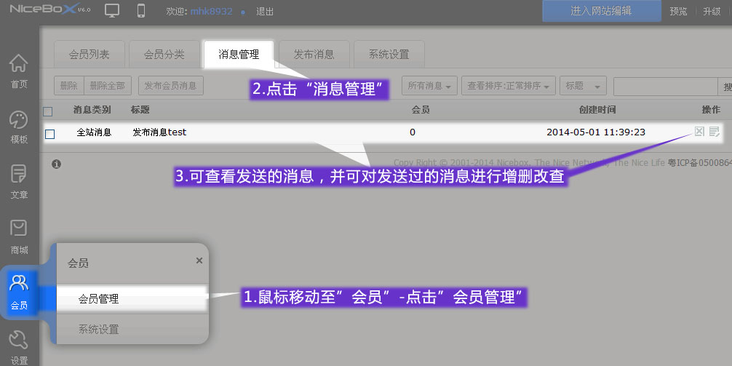Click the delete icon for 发布消息test row
This screenshot has height=366, width=732.
click(x=699, y=132)
